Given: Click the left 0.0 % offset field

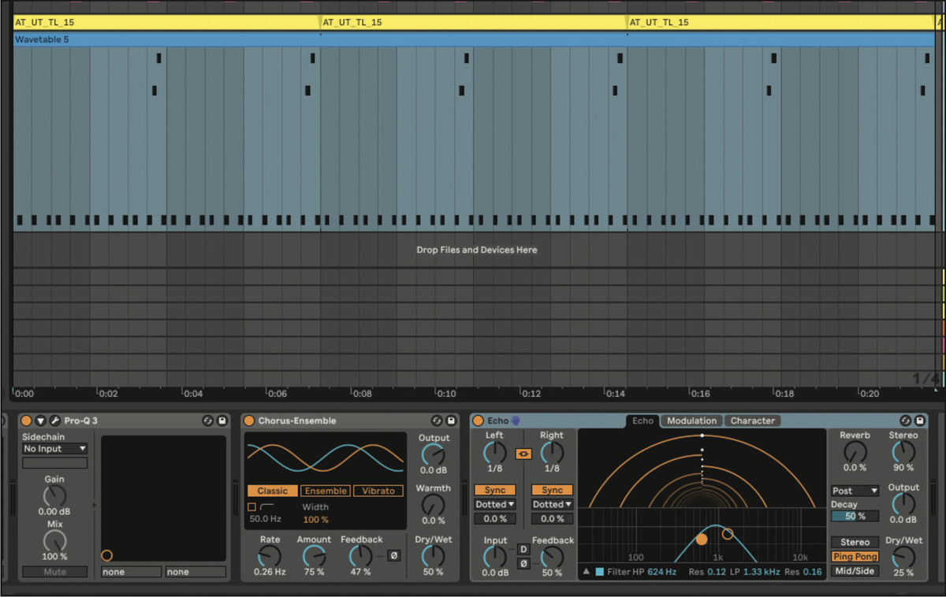Looking at the screenshot, I should click(x=495, y=519).
